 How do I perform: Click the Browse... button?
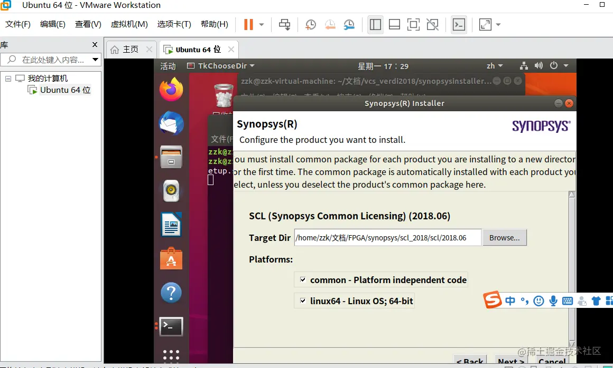505,238
